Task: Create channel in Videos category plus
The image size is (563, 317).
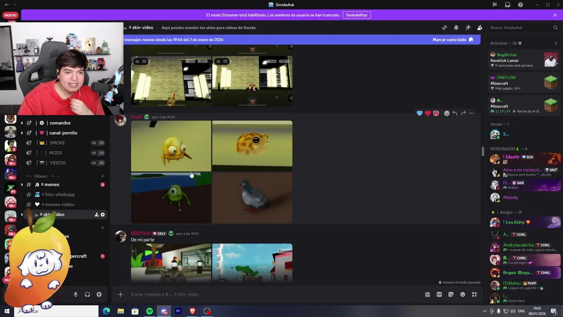Action: 102,176
